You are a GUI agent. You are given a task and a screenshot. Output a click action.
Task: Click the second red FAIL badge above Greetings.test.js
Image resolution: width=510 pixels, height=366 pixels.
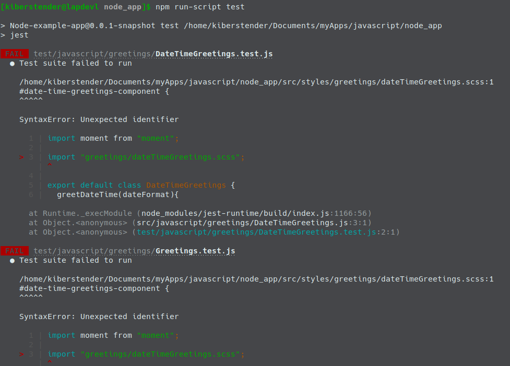point(15,251)
